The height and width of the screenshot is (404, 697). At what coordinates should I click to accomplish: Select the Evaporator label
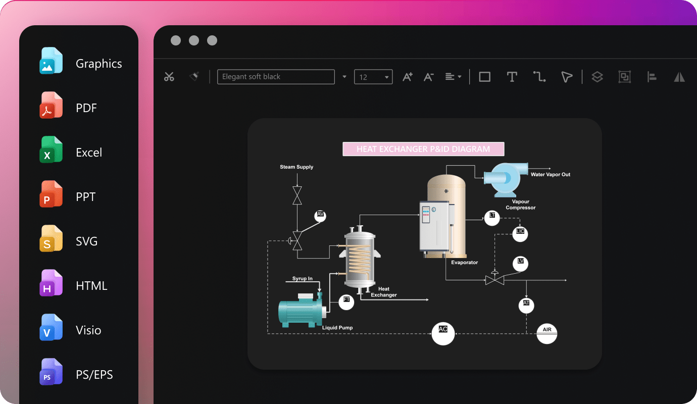pos(465,263)
